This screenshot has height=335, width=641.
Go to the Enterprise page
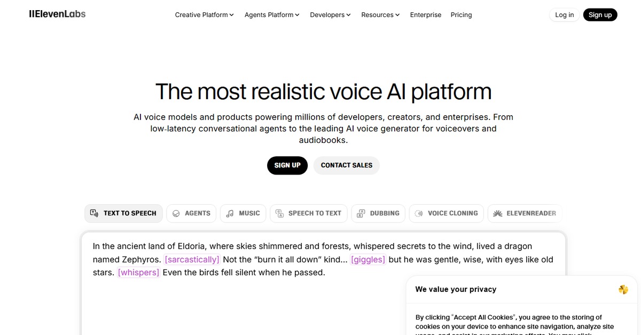point(425,15)
